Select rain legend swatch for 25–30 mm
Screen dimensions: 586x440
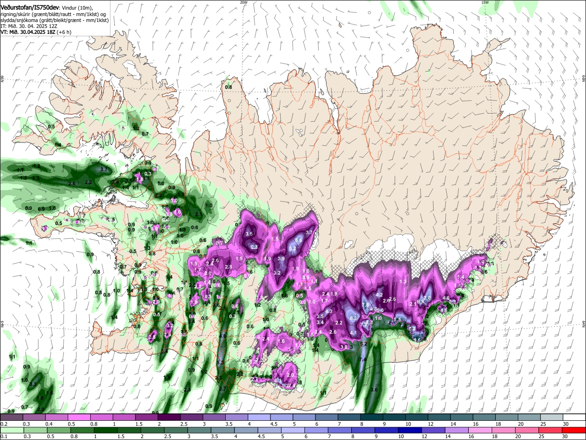click(551, 430)
